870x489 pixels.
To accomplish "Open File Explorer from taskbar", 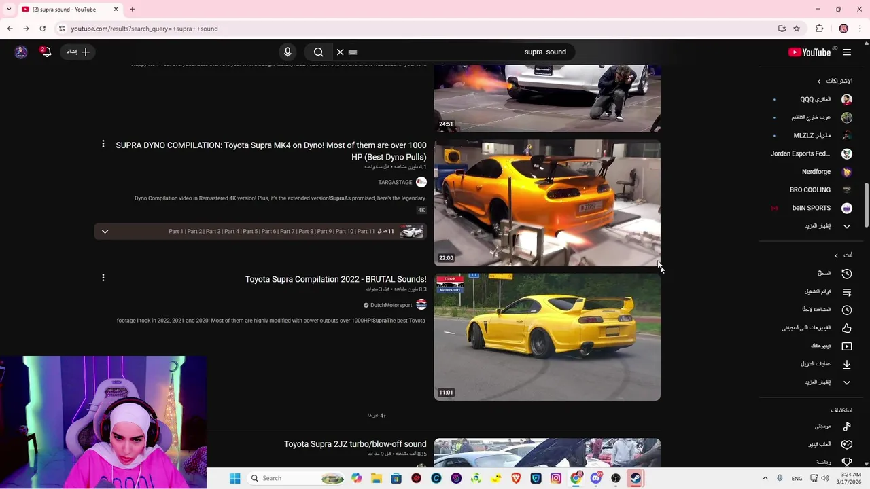I will click(x=377, y=478).
